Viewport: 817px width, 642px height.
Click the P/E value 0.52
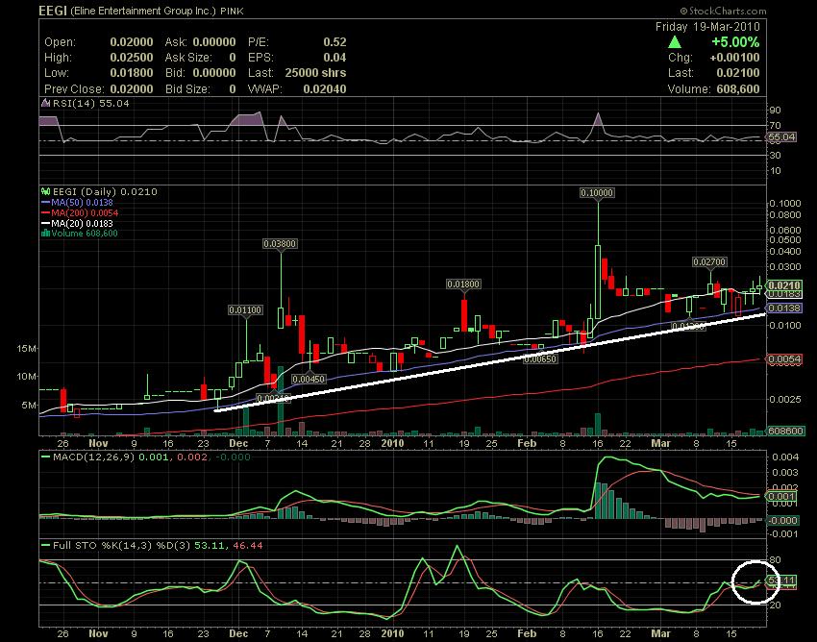pos(334,42)
